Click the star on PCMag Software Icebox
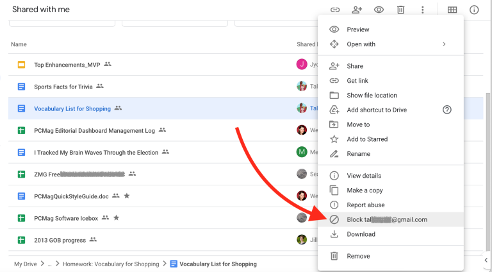This screenshot has width=492, height=272. 116,217
